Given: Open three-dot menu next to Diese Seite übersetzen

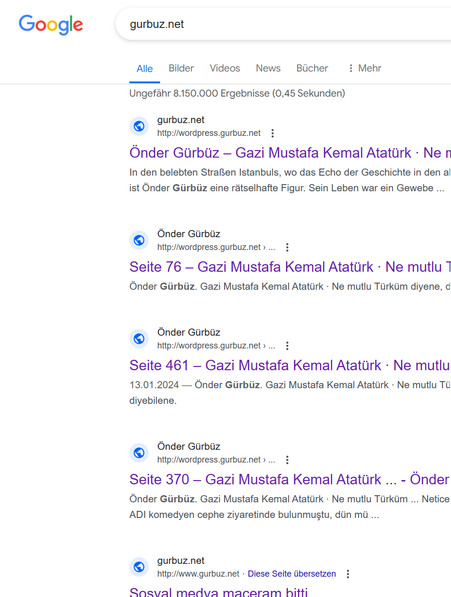Looking at the screenshot, I should (348, 574).
